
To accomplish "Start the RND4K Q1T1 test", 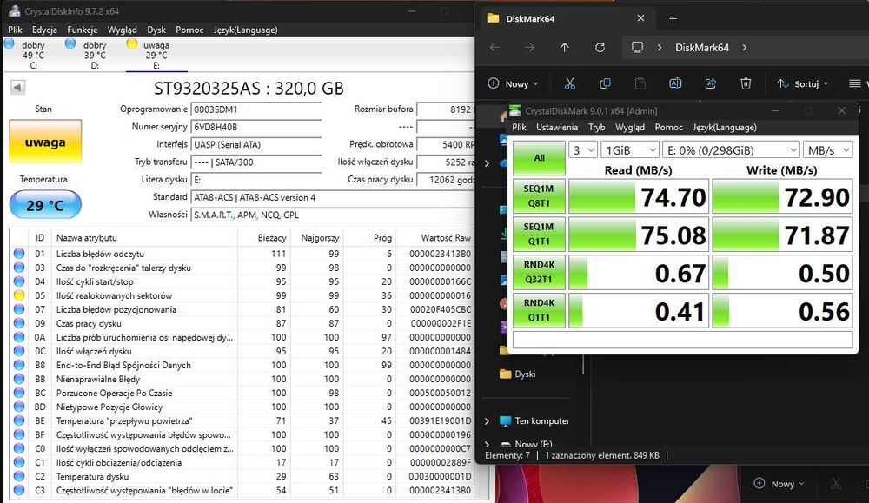I will tap(539, 310).
